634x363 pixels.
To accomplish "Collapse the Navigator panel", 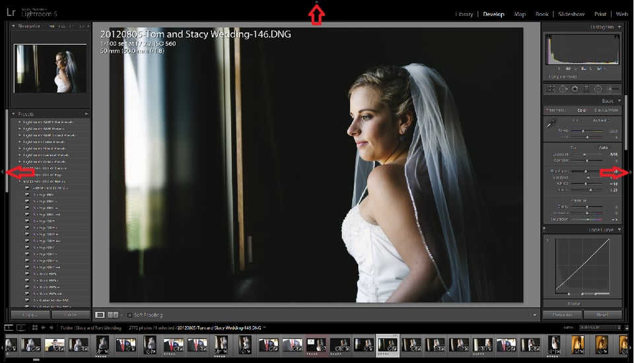I will click(x=13, y=26).
